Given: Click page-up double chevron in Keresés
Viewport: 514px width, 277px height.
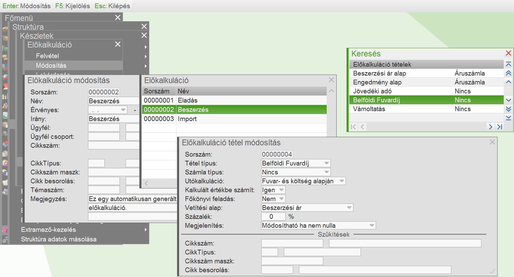Looking at the screenshot, I should 509,73.
